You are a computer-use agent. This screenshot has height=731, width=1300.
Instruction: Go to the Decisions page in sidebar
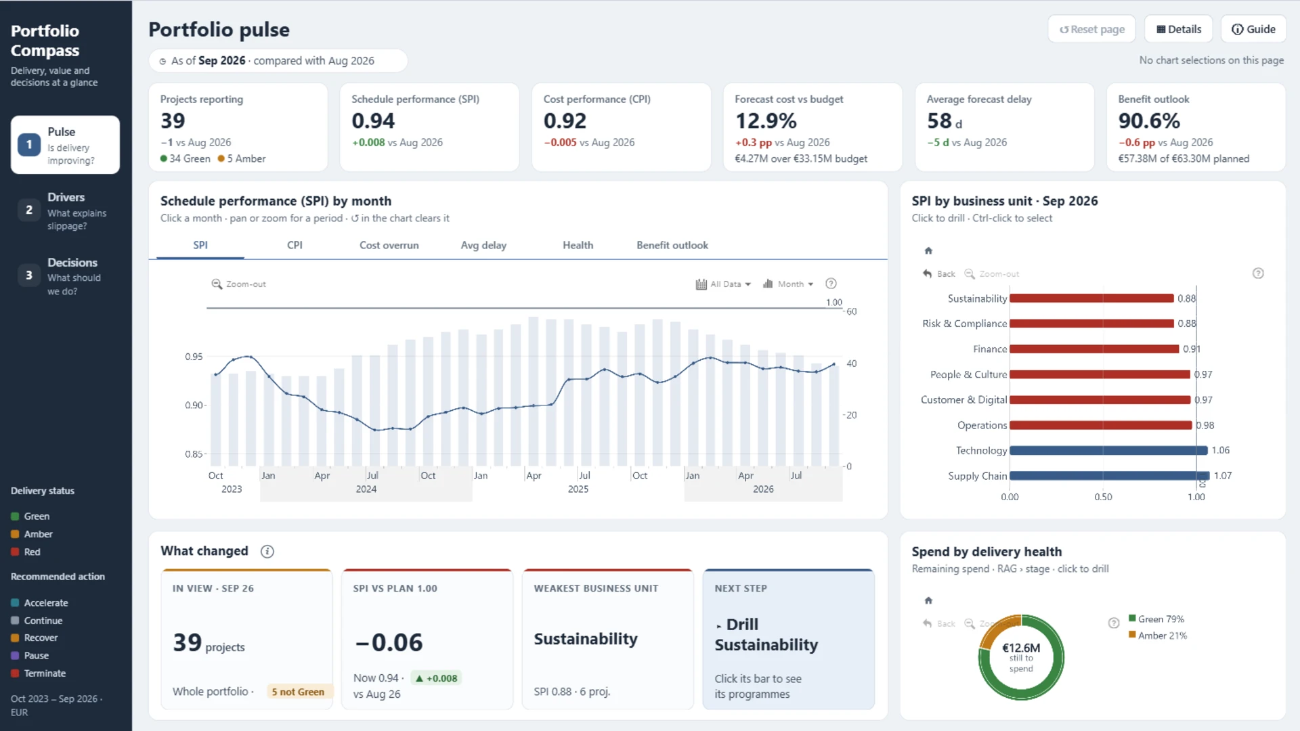[65, 276]
